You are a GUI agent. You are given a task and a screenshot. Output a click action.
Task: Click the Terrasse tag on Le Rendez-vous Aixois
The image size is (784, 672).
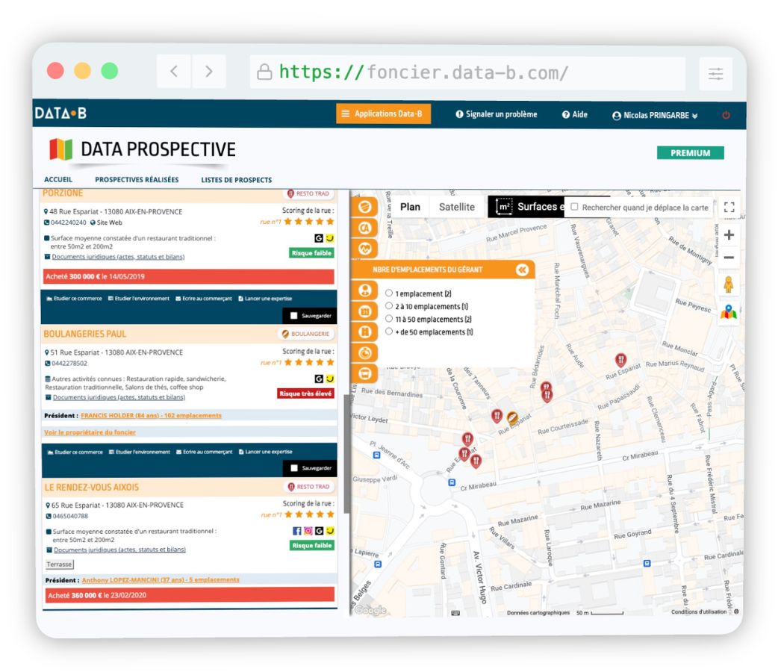[x=60, y=564]
